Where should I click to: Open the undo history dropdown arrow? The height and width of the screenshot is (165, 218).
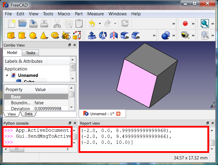[100, 24]
